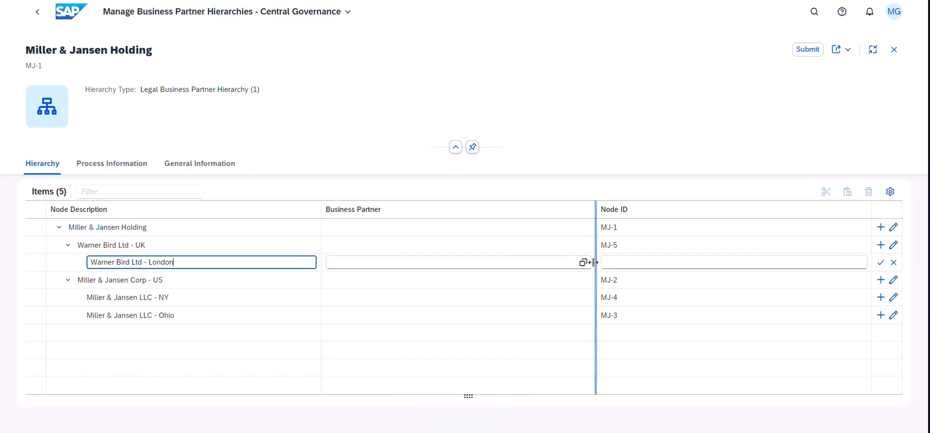Open the help question mark icon
Viewport: 930px width, 433px height.
[842, 12]
